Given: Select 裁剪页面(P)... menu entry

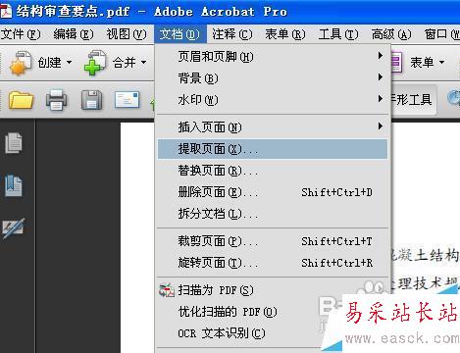Looking at the screenshot, I should [x=273, y=241].
